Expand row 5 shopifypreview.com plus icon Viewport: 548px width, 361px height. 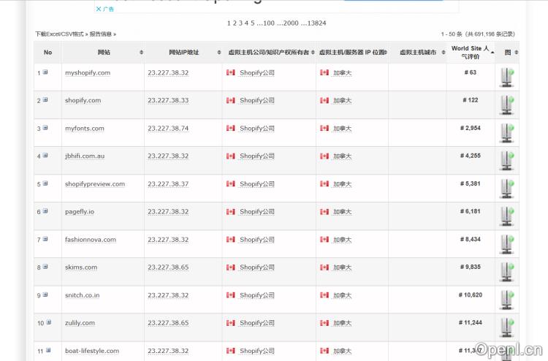click(x=45, y=183)
